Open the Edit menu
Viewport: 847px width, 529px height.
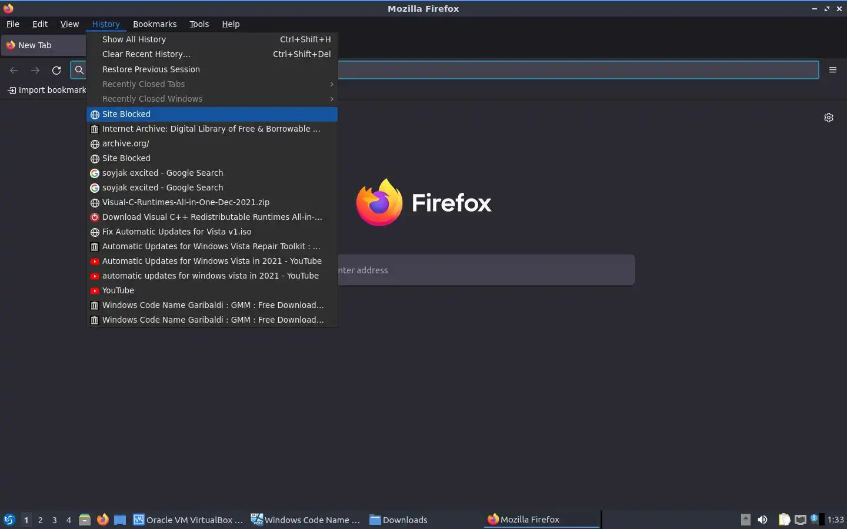(40, 24)
